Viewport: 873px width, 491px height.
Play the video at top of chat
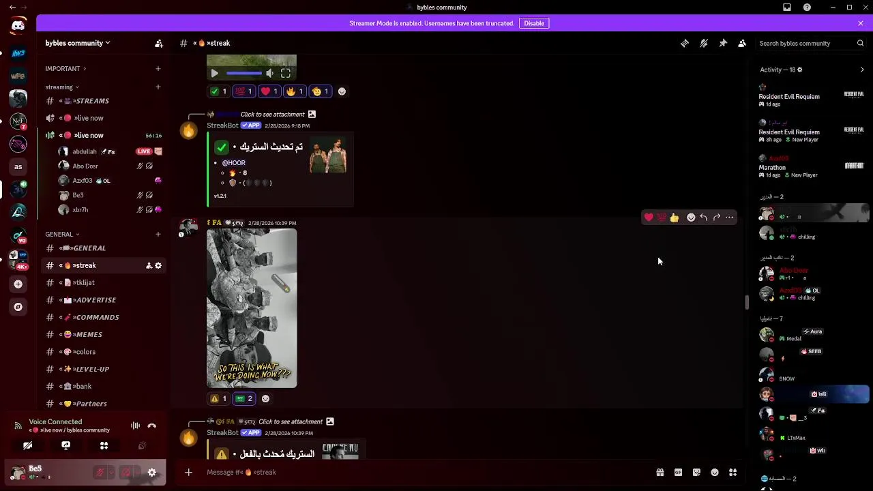tap(215, 73)
